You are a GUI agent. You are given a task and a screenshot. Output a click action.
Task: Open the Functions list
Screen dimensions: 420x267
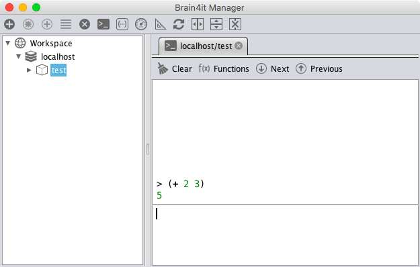(224, 68)
